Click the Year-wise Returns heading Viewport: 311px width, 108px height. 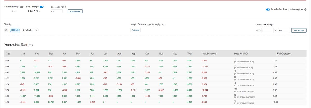pos(19,45)
